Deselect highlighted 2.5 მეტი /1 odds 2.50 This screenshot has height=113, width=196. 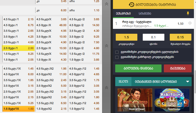(18, 48)
